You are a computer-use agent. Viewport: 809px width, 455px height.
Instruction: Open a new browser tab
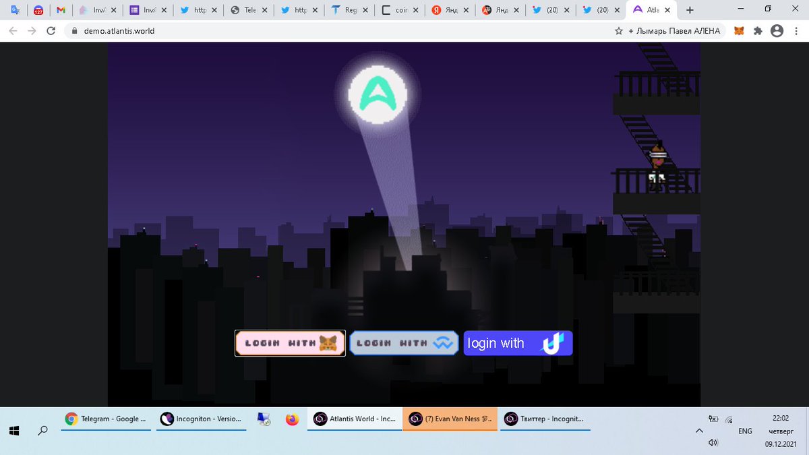coord(690,10)
